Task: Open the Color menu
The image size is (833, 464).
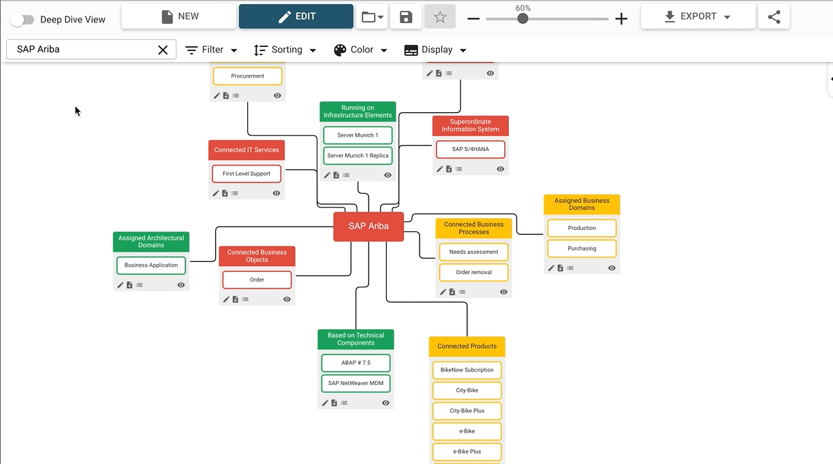Action: click(360, 50)
